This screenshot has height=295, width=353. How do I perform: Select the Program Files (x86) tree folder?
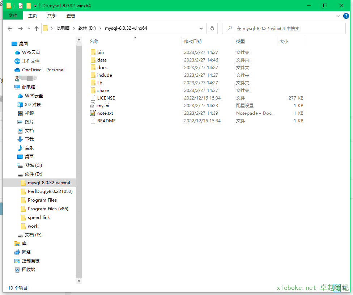tap(48, 209)
